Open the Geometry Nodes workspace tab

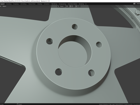72,4
